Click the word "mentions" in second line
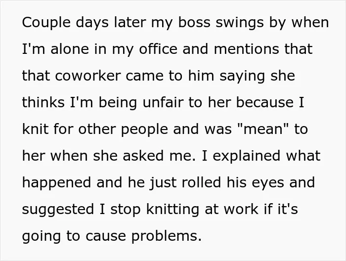 pos(246,49)
